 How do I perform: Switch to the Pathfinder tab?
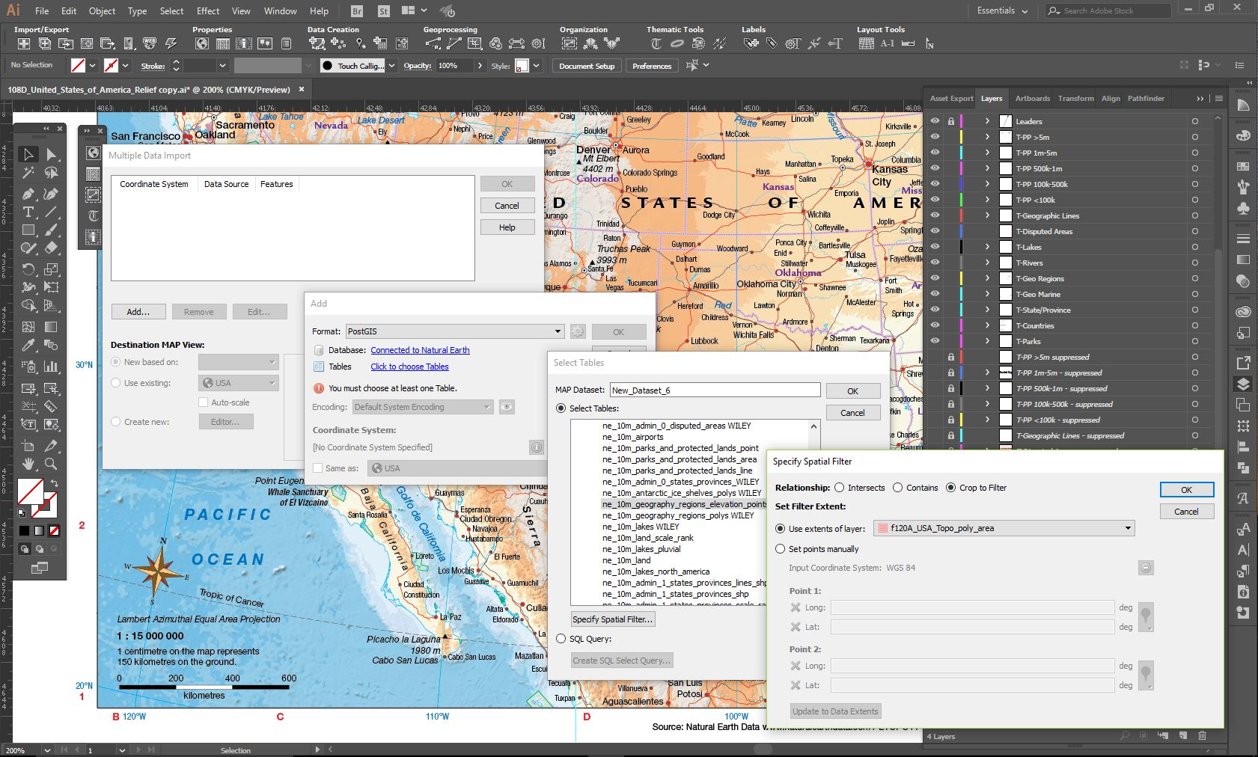click(x=1146, y=98)
